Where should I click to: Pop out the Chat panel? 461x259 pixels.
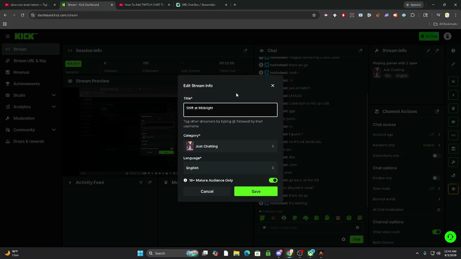click(360, 51)
